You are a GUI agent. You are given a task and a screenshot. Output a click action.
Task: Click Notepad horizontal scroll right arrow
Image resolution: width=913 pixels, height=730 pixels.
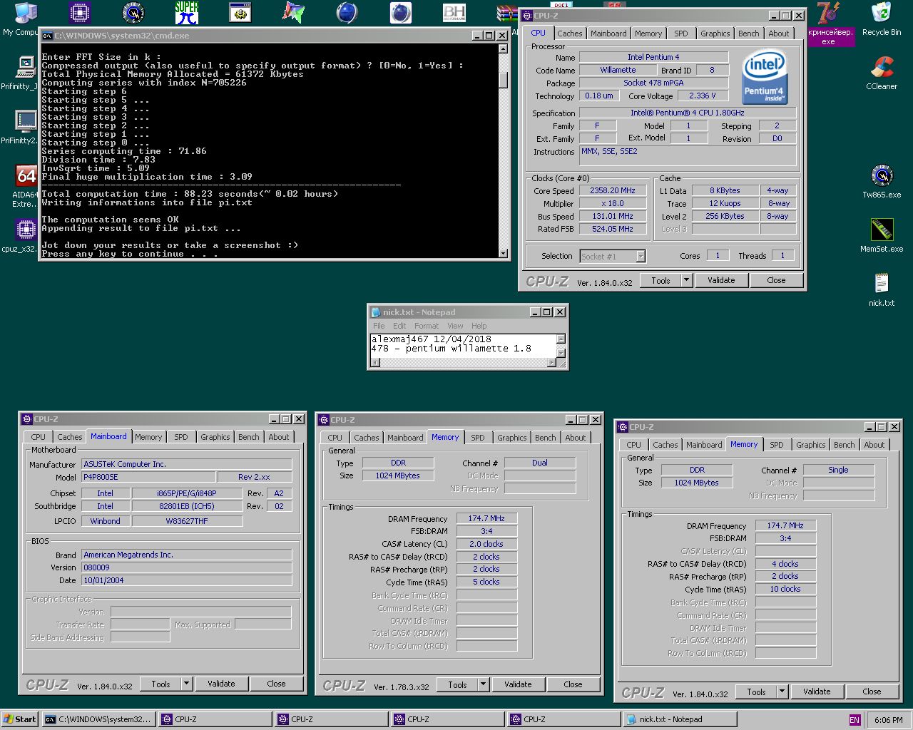[551, 363]
